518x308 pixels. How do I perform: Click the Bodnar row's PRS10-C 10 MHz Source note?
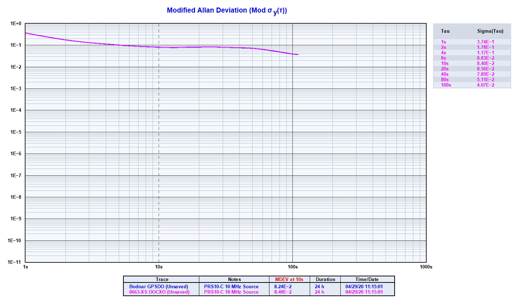(x=231, y=286)
